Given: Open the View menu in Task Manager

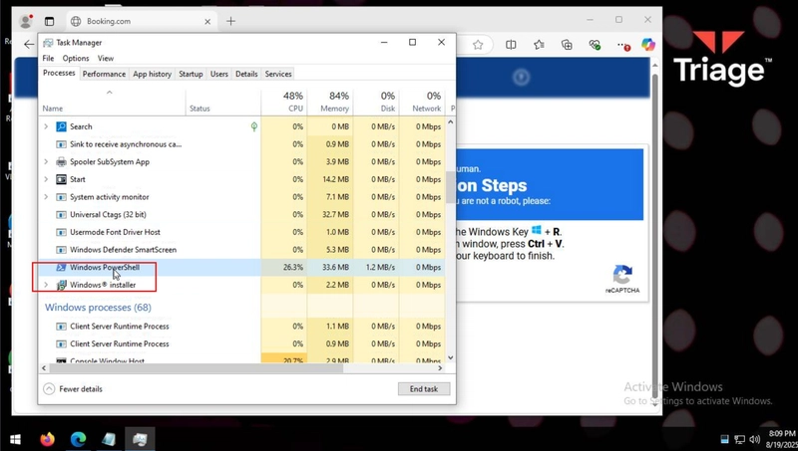Looking at the screenshot, I should tap(106, 59).
